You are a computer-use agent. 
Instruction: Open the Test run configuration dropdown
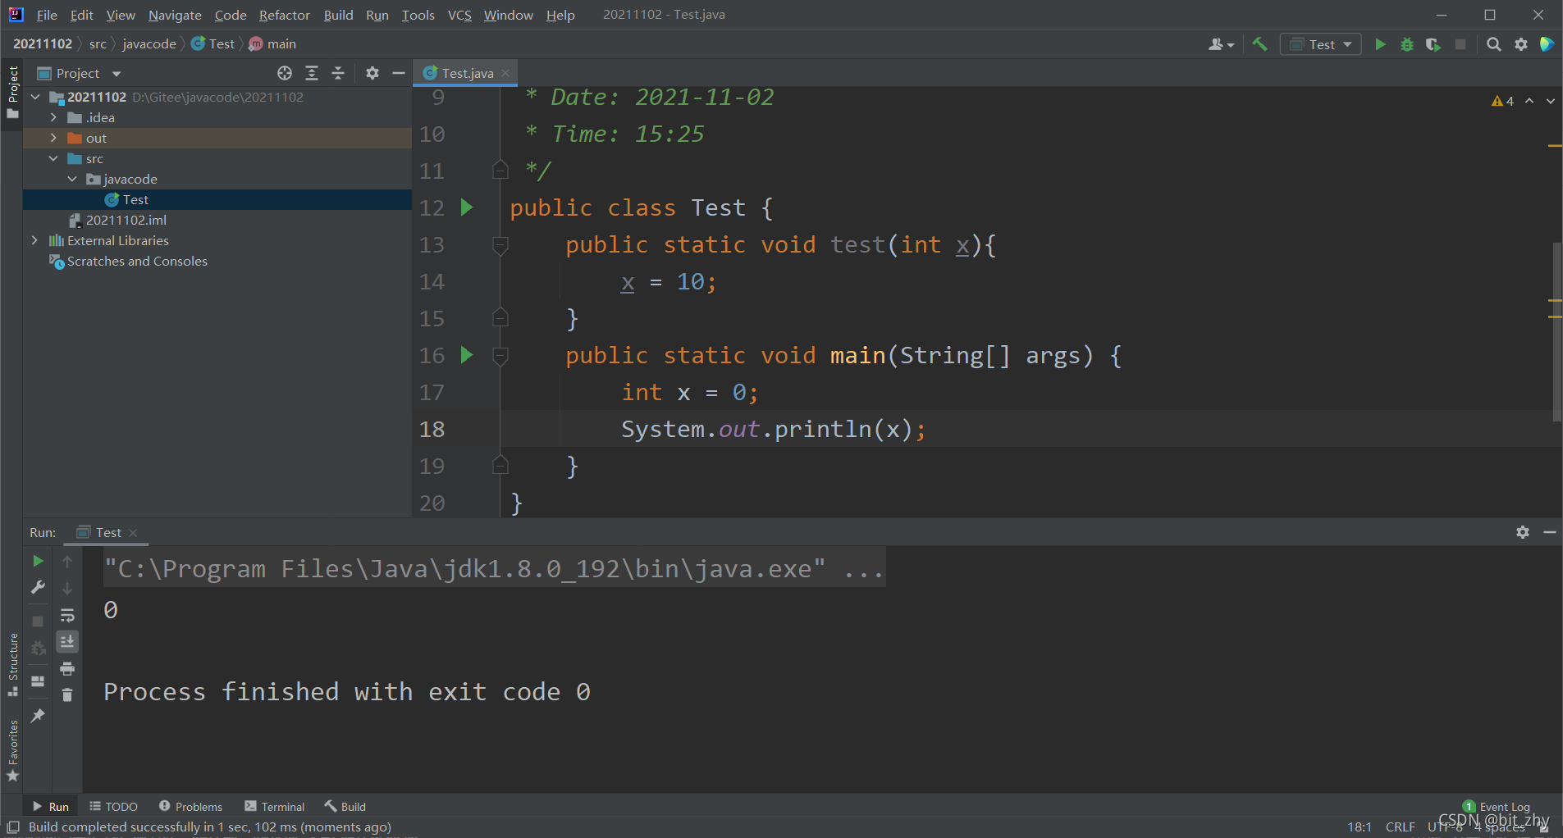(x=1321, y=44)
